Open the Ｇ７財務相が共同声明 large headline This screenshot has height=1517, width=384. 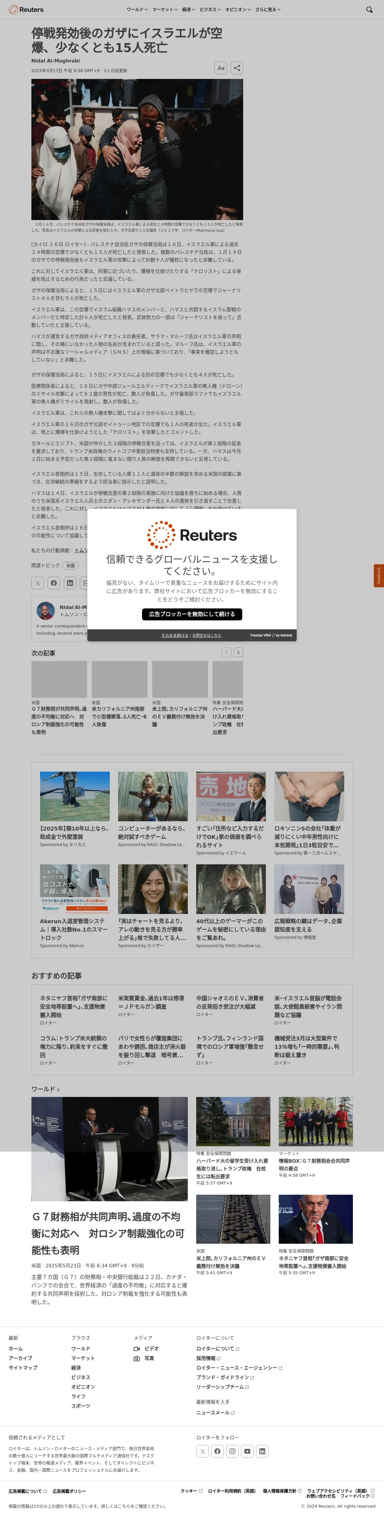tap(108, 1233)
